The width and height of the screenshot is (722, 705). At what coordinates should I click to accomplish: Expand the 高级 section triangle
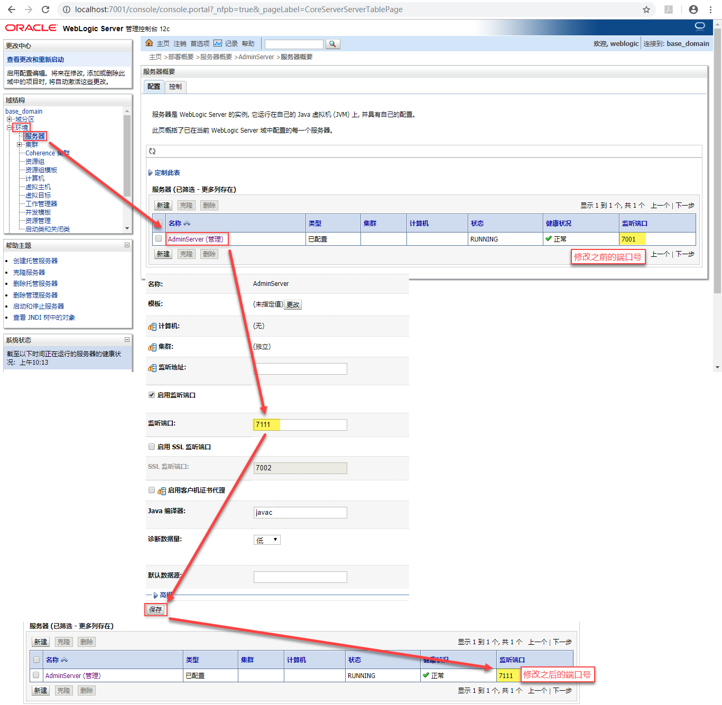[155, 595]
